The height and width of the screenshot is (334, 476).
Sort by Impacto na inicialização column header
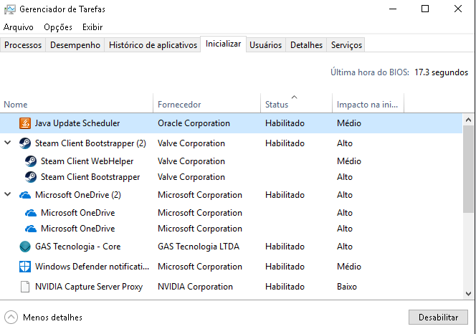tap(368, 103)
